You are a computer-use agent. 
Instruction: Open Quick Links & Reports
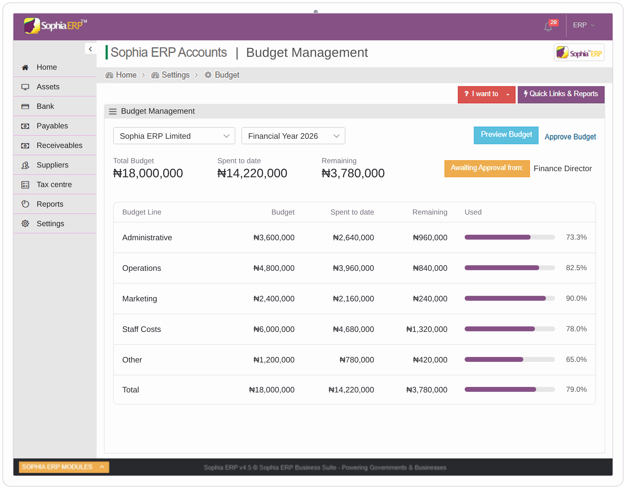click(561, 94)
